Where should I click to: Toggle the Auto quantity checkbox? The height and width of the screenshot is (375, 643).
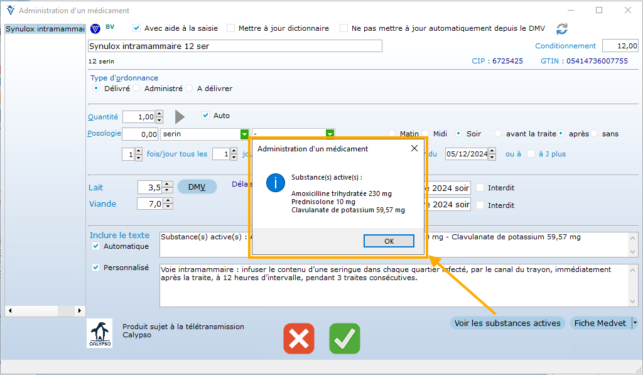tap(206, 116)
